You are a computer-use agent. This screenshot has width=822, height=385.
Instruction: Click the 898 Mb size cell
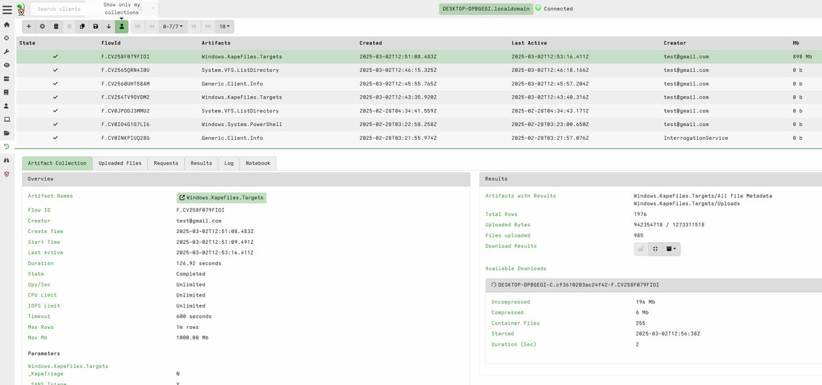point(802,57)
